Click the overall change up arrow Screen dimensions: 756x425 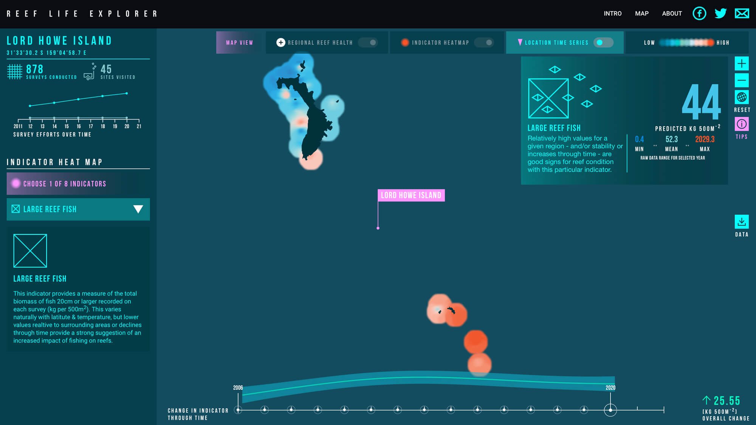tap(706, 400)
